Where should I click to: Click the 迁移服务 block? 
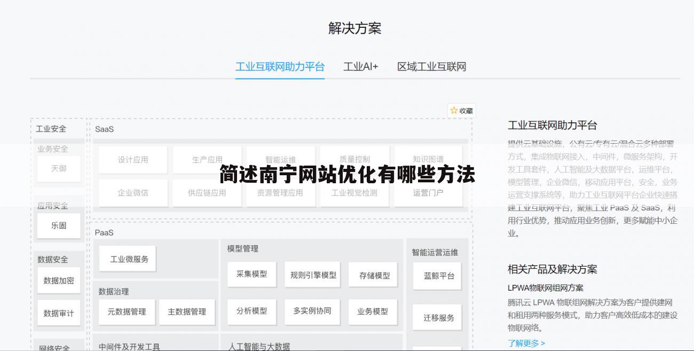pos(437,317)
